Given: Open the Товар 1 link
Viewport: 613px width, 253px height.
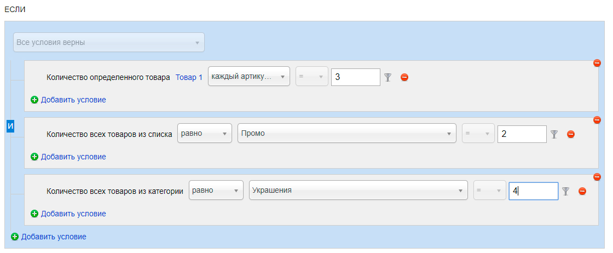Looking at the screenshot, I should point(189,77).
